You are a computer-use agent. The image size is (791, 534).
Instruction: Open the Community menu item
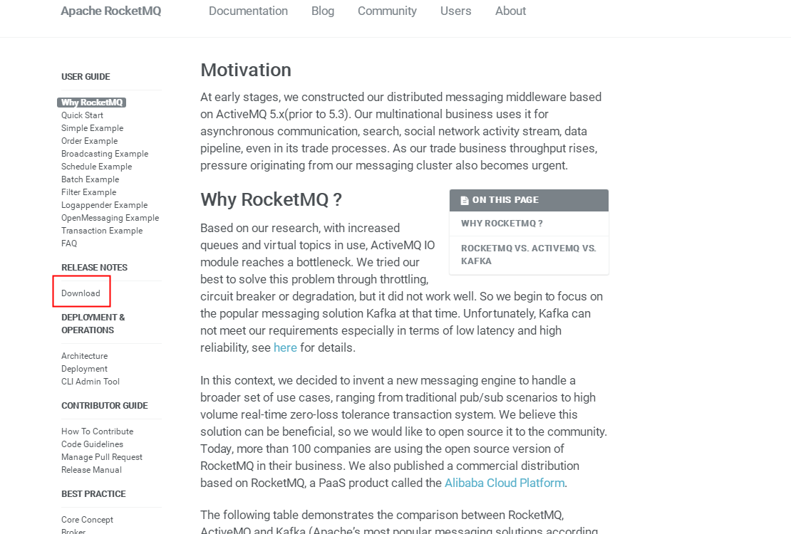tap(387, 11)
